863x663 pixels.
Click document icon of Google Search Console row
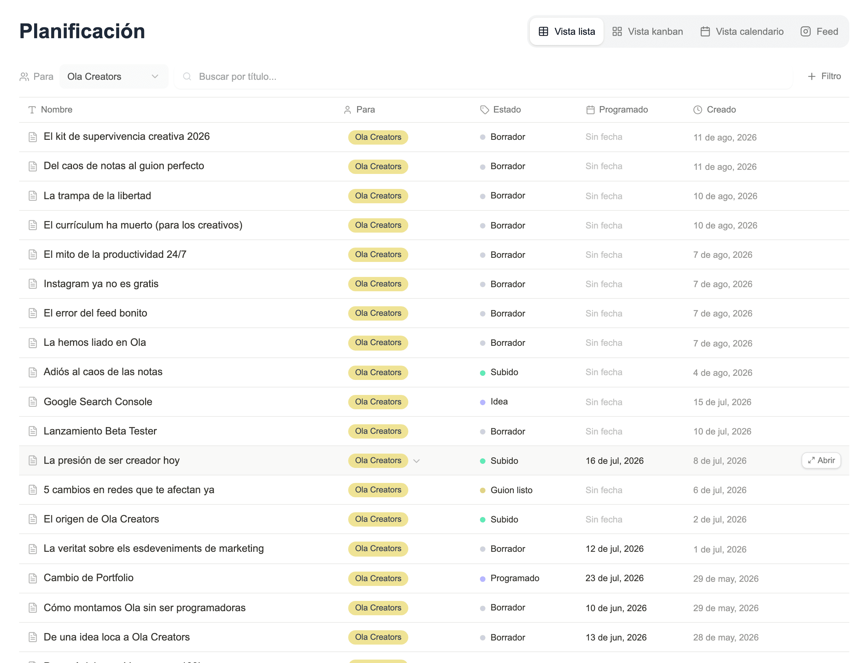(x=33, y=402)
